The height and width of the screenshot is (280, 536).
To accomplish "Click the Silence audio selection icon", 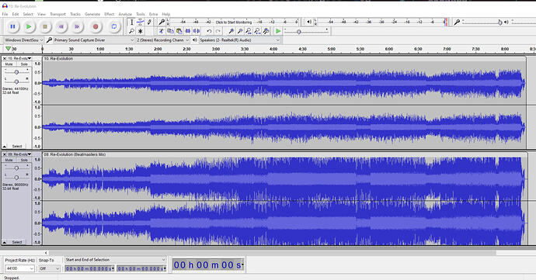I will point(197,31).
